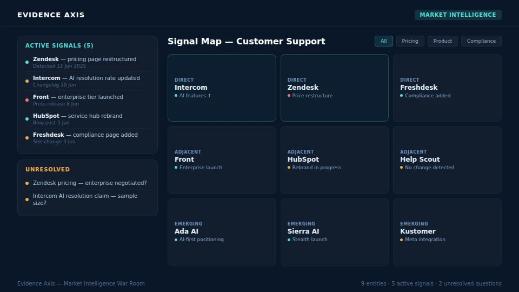The image size is (519, 292).
Task: Click footer 'Market Intelligence War Room' text
Action: click(104, 283)
